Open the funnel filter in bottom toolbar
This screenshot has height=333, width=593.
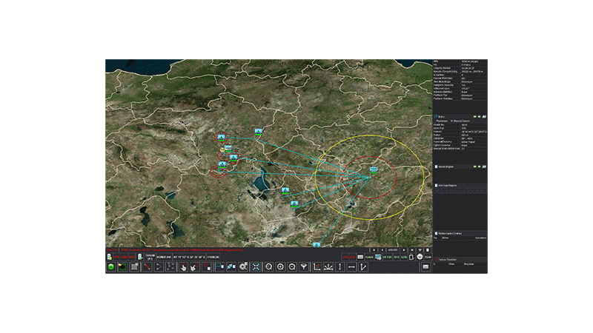pyautogui.click(x=304, y=267)
